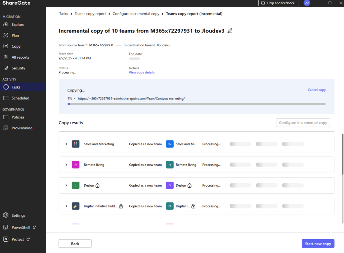Click the PowerShell external link icon
This screenshot has height=253, width=344.
pyautogui.click(x=35, y=227)
